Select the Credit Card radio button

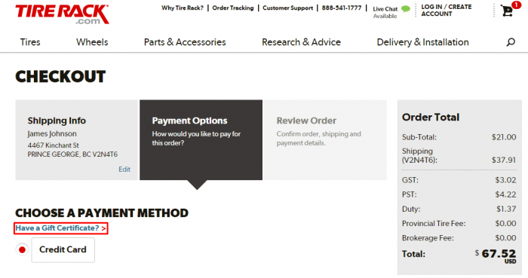pos(22,250)
